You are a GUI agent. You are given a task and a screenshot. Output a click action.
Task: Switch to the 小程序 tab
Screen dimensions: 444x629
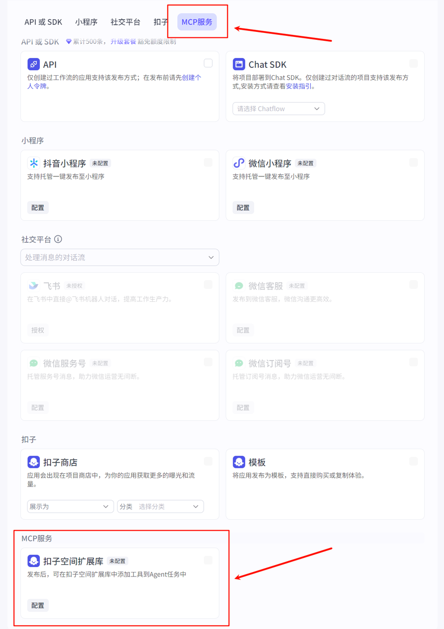coord(86,22)
